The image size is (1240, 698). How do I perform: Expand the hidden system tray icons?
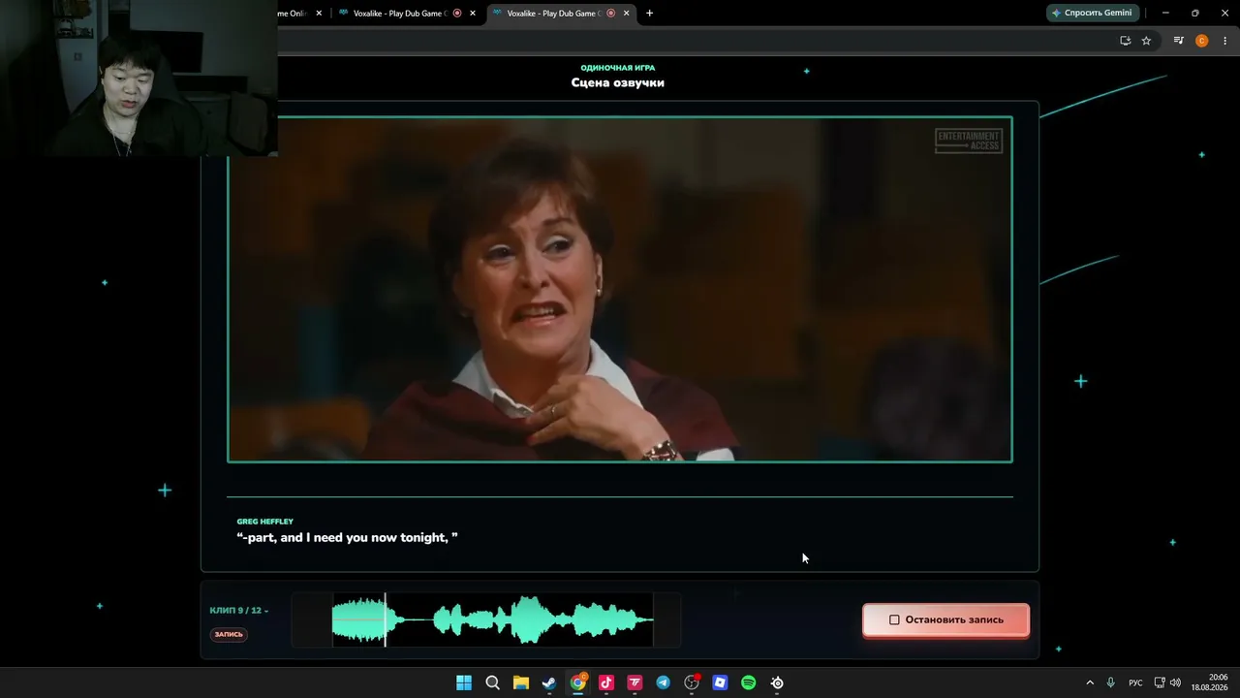click(1090, 682)
